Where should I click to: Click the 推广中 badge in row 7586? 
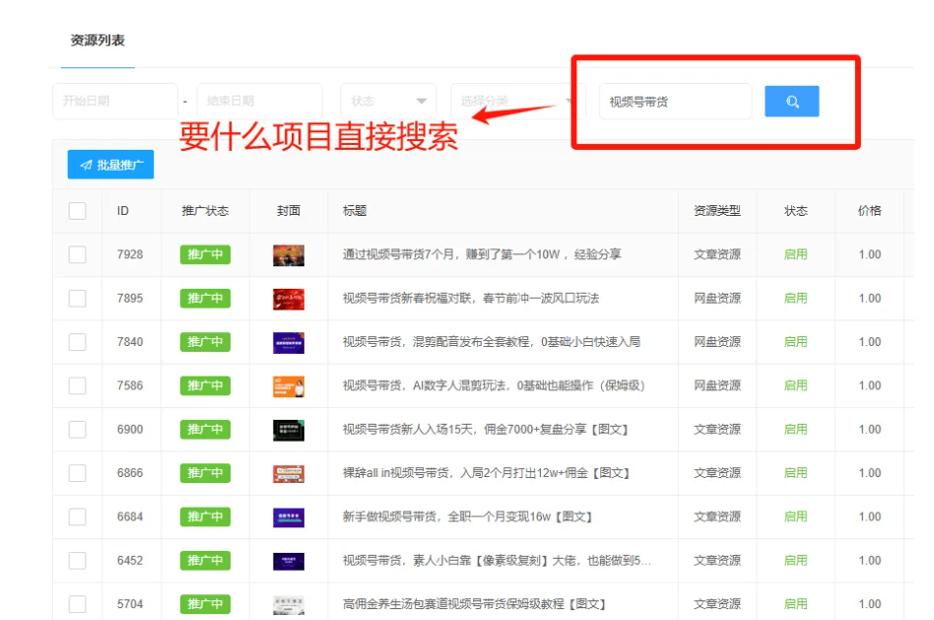(205, 385)
